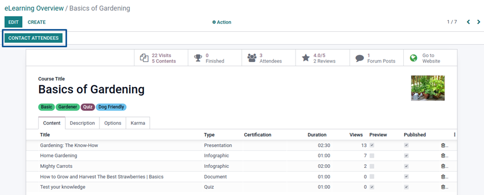Toggle Published checkbox for Mighty Carrots
Screen dimensions: 484x195
pos(406,166)
